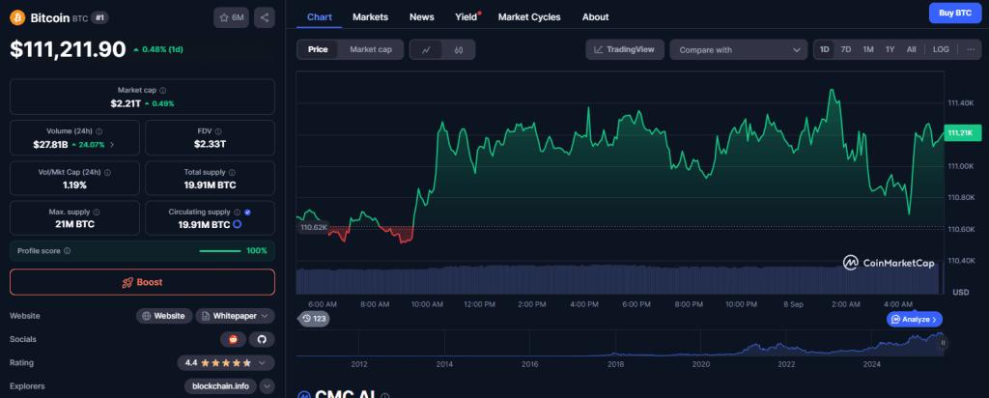The height and width of the screenshot is (398, 989).
Task: Switch to the Markets tab
Action: click(371, 16)
